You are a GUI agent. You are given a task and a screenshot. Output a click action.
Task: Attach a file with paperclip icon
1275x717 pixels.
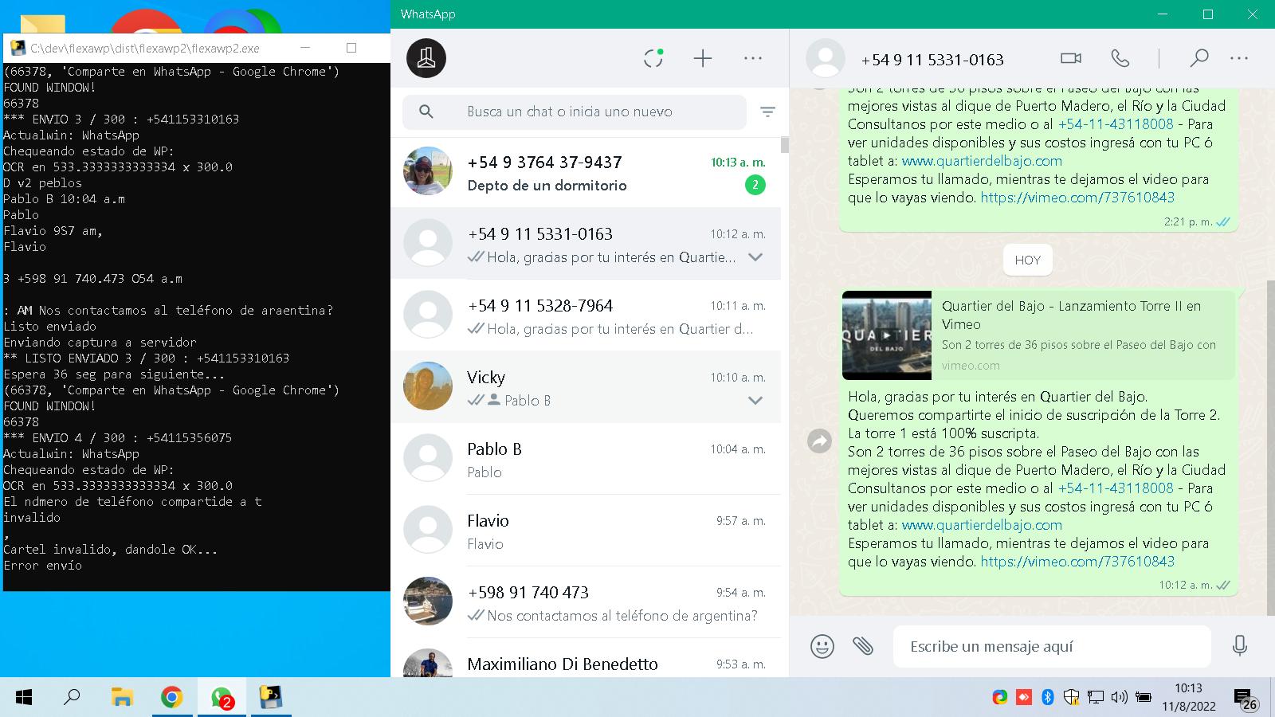(x=863, y=646)
